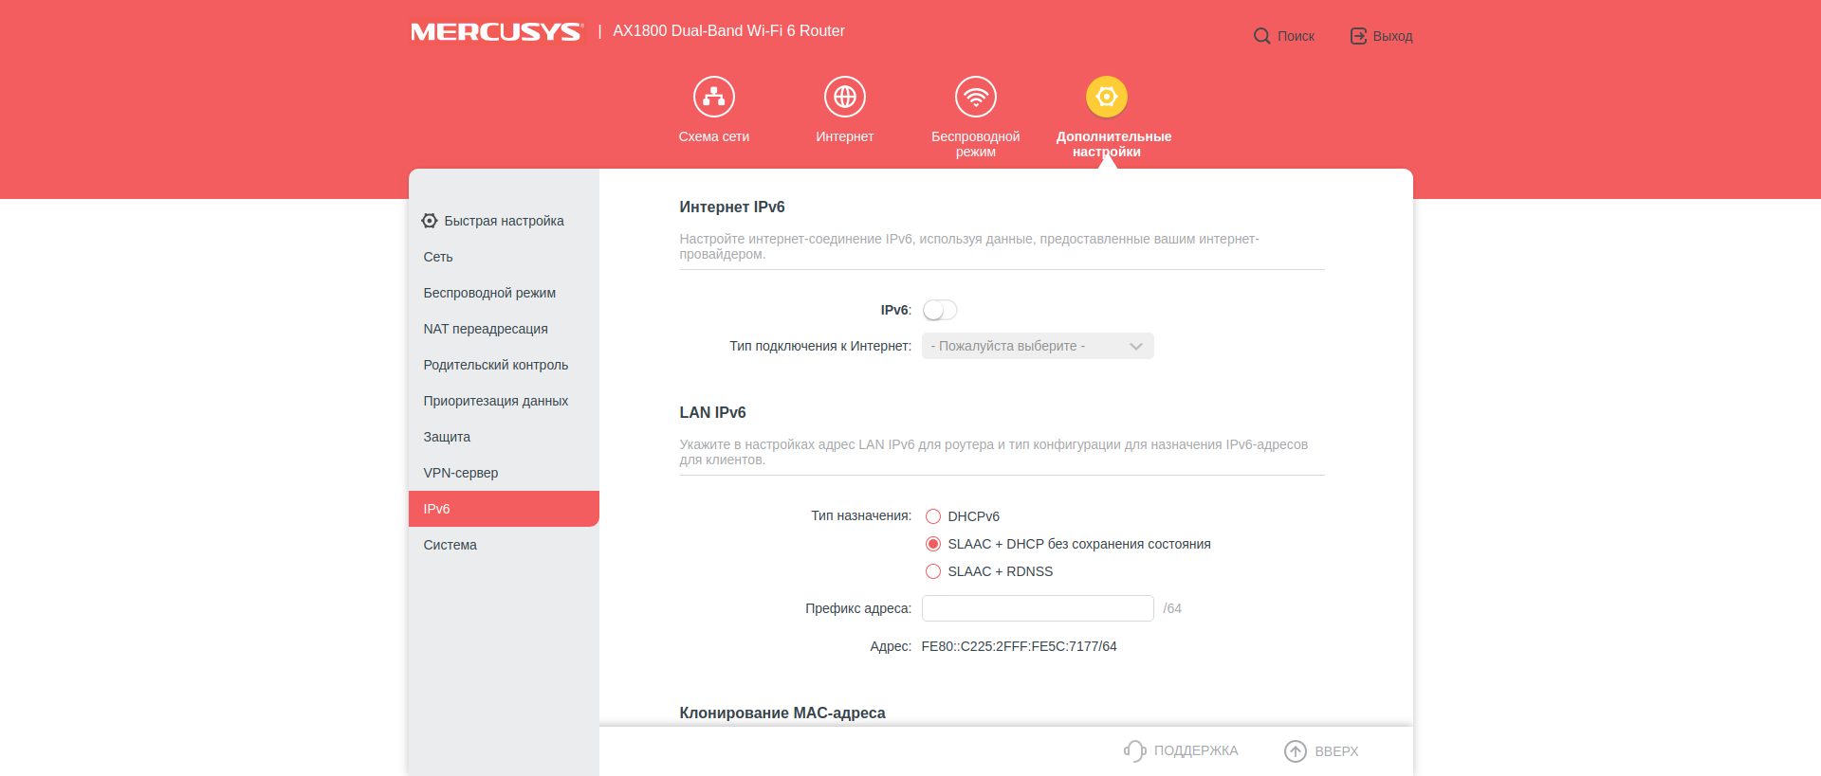The image size is (1821, 776).
Task: Open the Network Map (Схема сети) icon
Action: (713, 97)
